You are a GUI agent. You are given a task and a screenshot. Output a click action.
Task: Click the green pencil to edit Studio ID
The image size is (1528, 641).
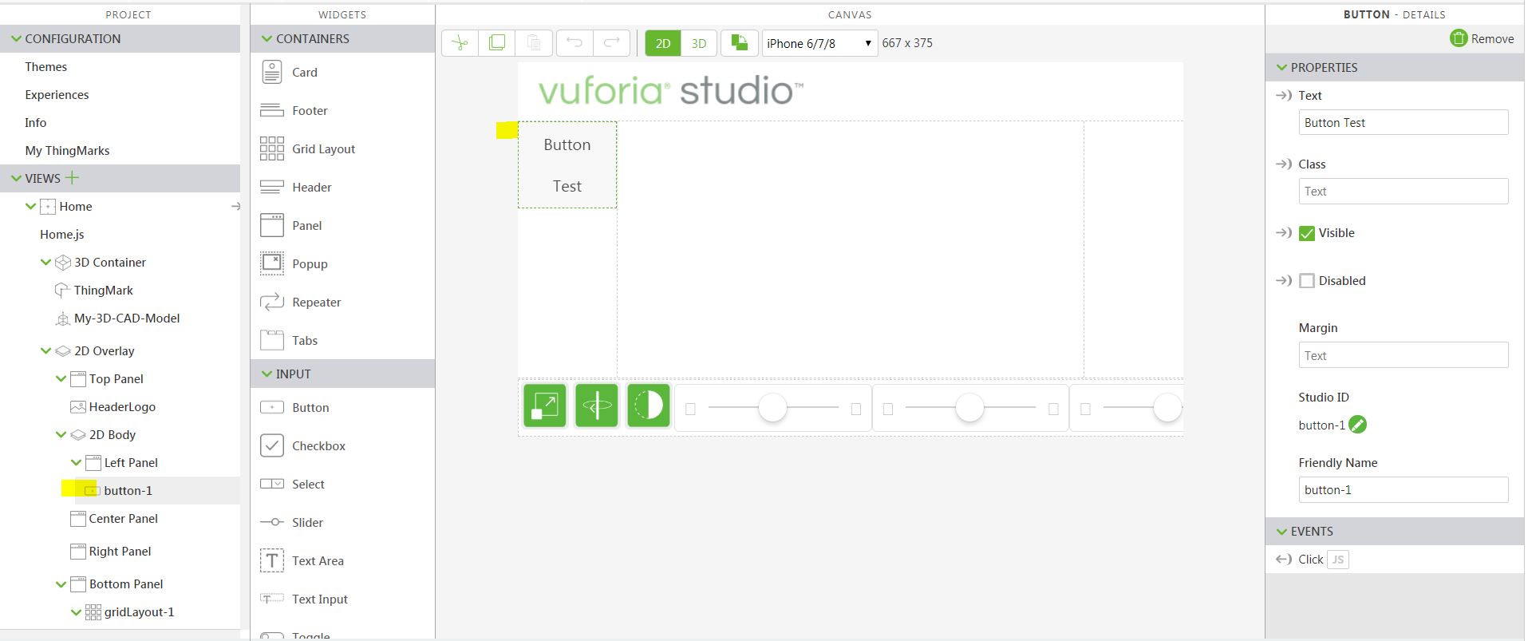[1357, 425]
